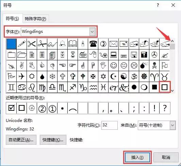Pick the file cabinet symbol
The image size is (181, 166).
click(x=63, y=55)
